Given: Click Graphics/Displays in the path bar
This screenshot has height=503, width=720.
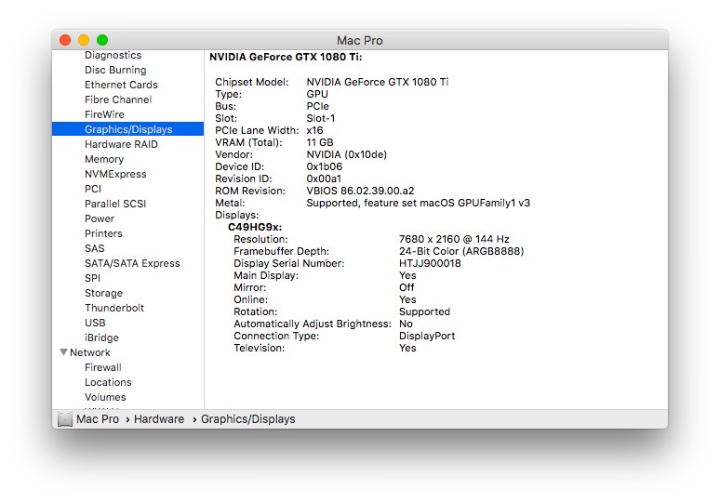Looking at the screenshot, I should (x=248, y=419).
